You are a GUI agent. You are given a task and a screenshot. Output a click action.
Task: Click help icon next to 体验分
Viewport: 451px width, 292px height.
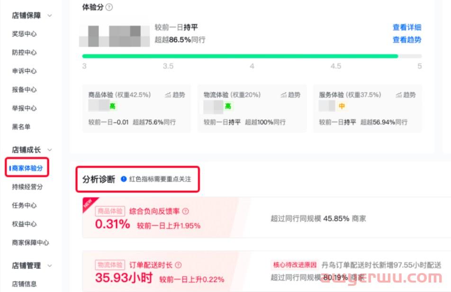point(109,8)
